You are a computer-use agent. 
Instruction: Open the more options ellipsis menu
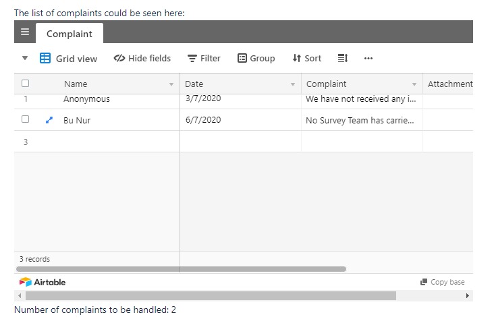pyautogui.click(x=368, y=58)
